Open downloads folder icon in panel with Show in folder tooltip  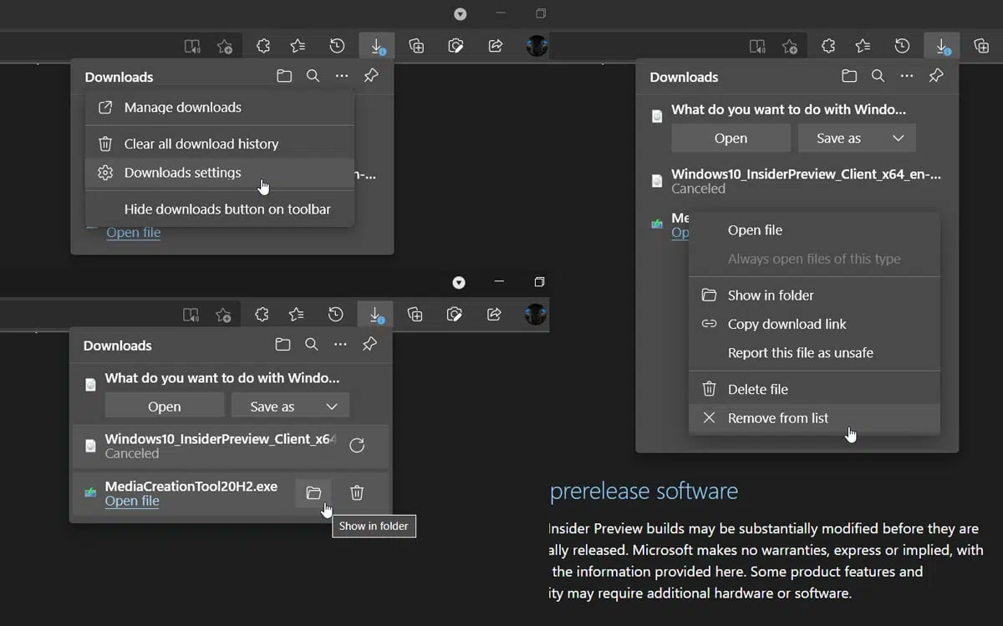(283, 345)
